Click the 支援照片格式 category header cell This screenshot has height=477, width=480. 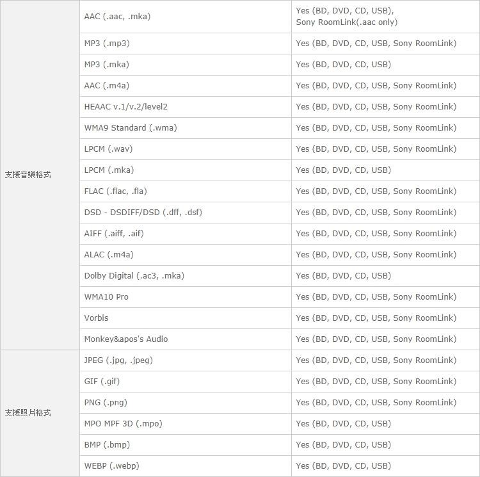pos(40,413)
